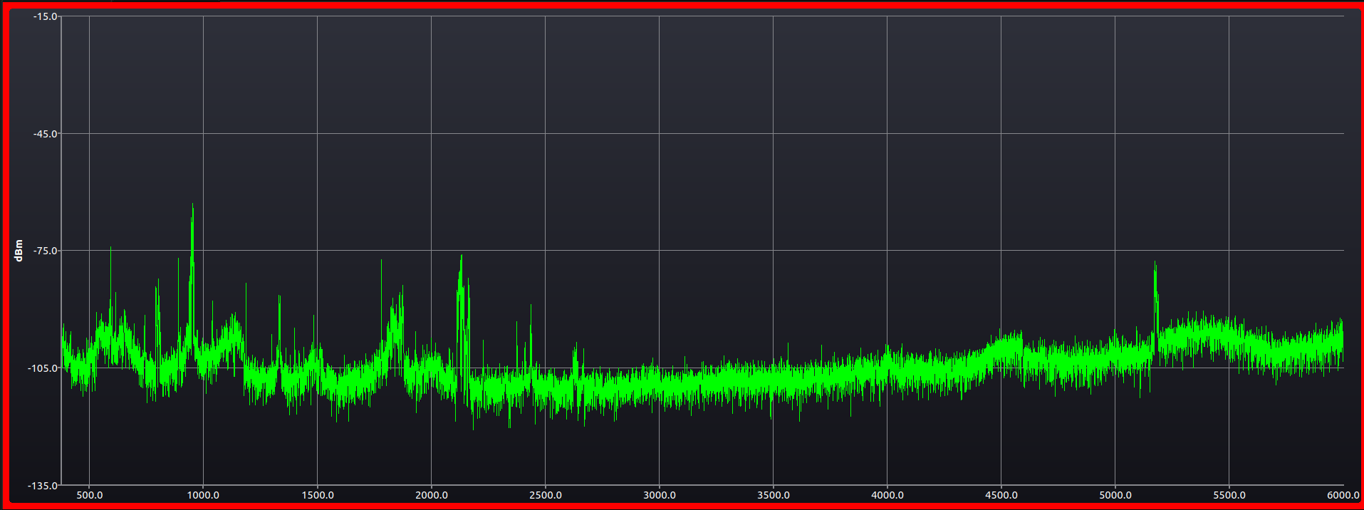Select the -135.0 y-axis label
1364x510 pixels.
coord(43,486)
